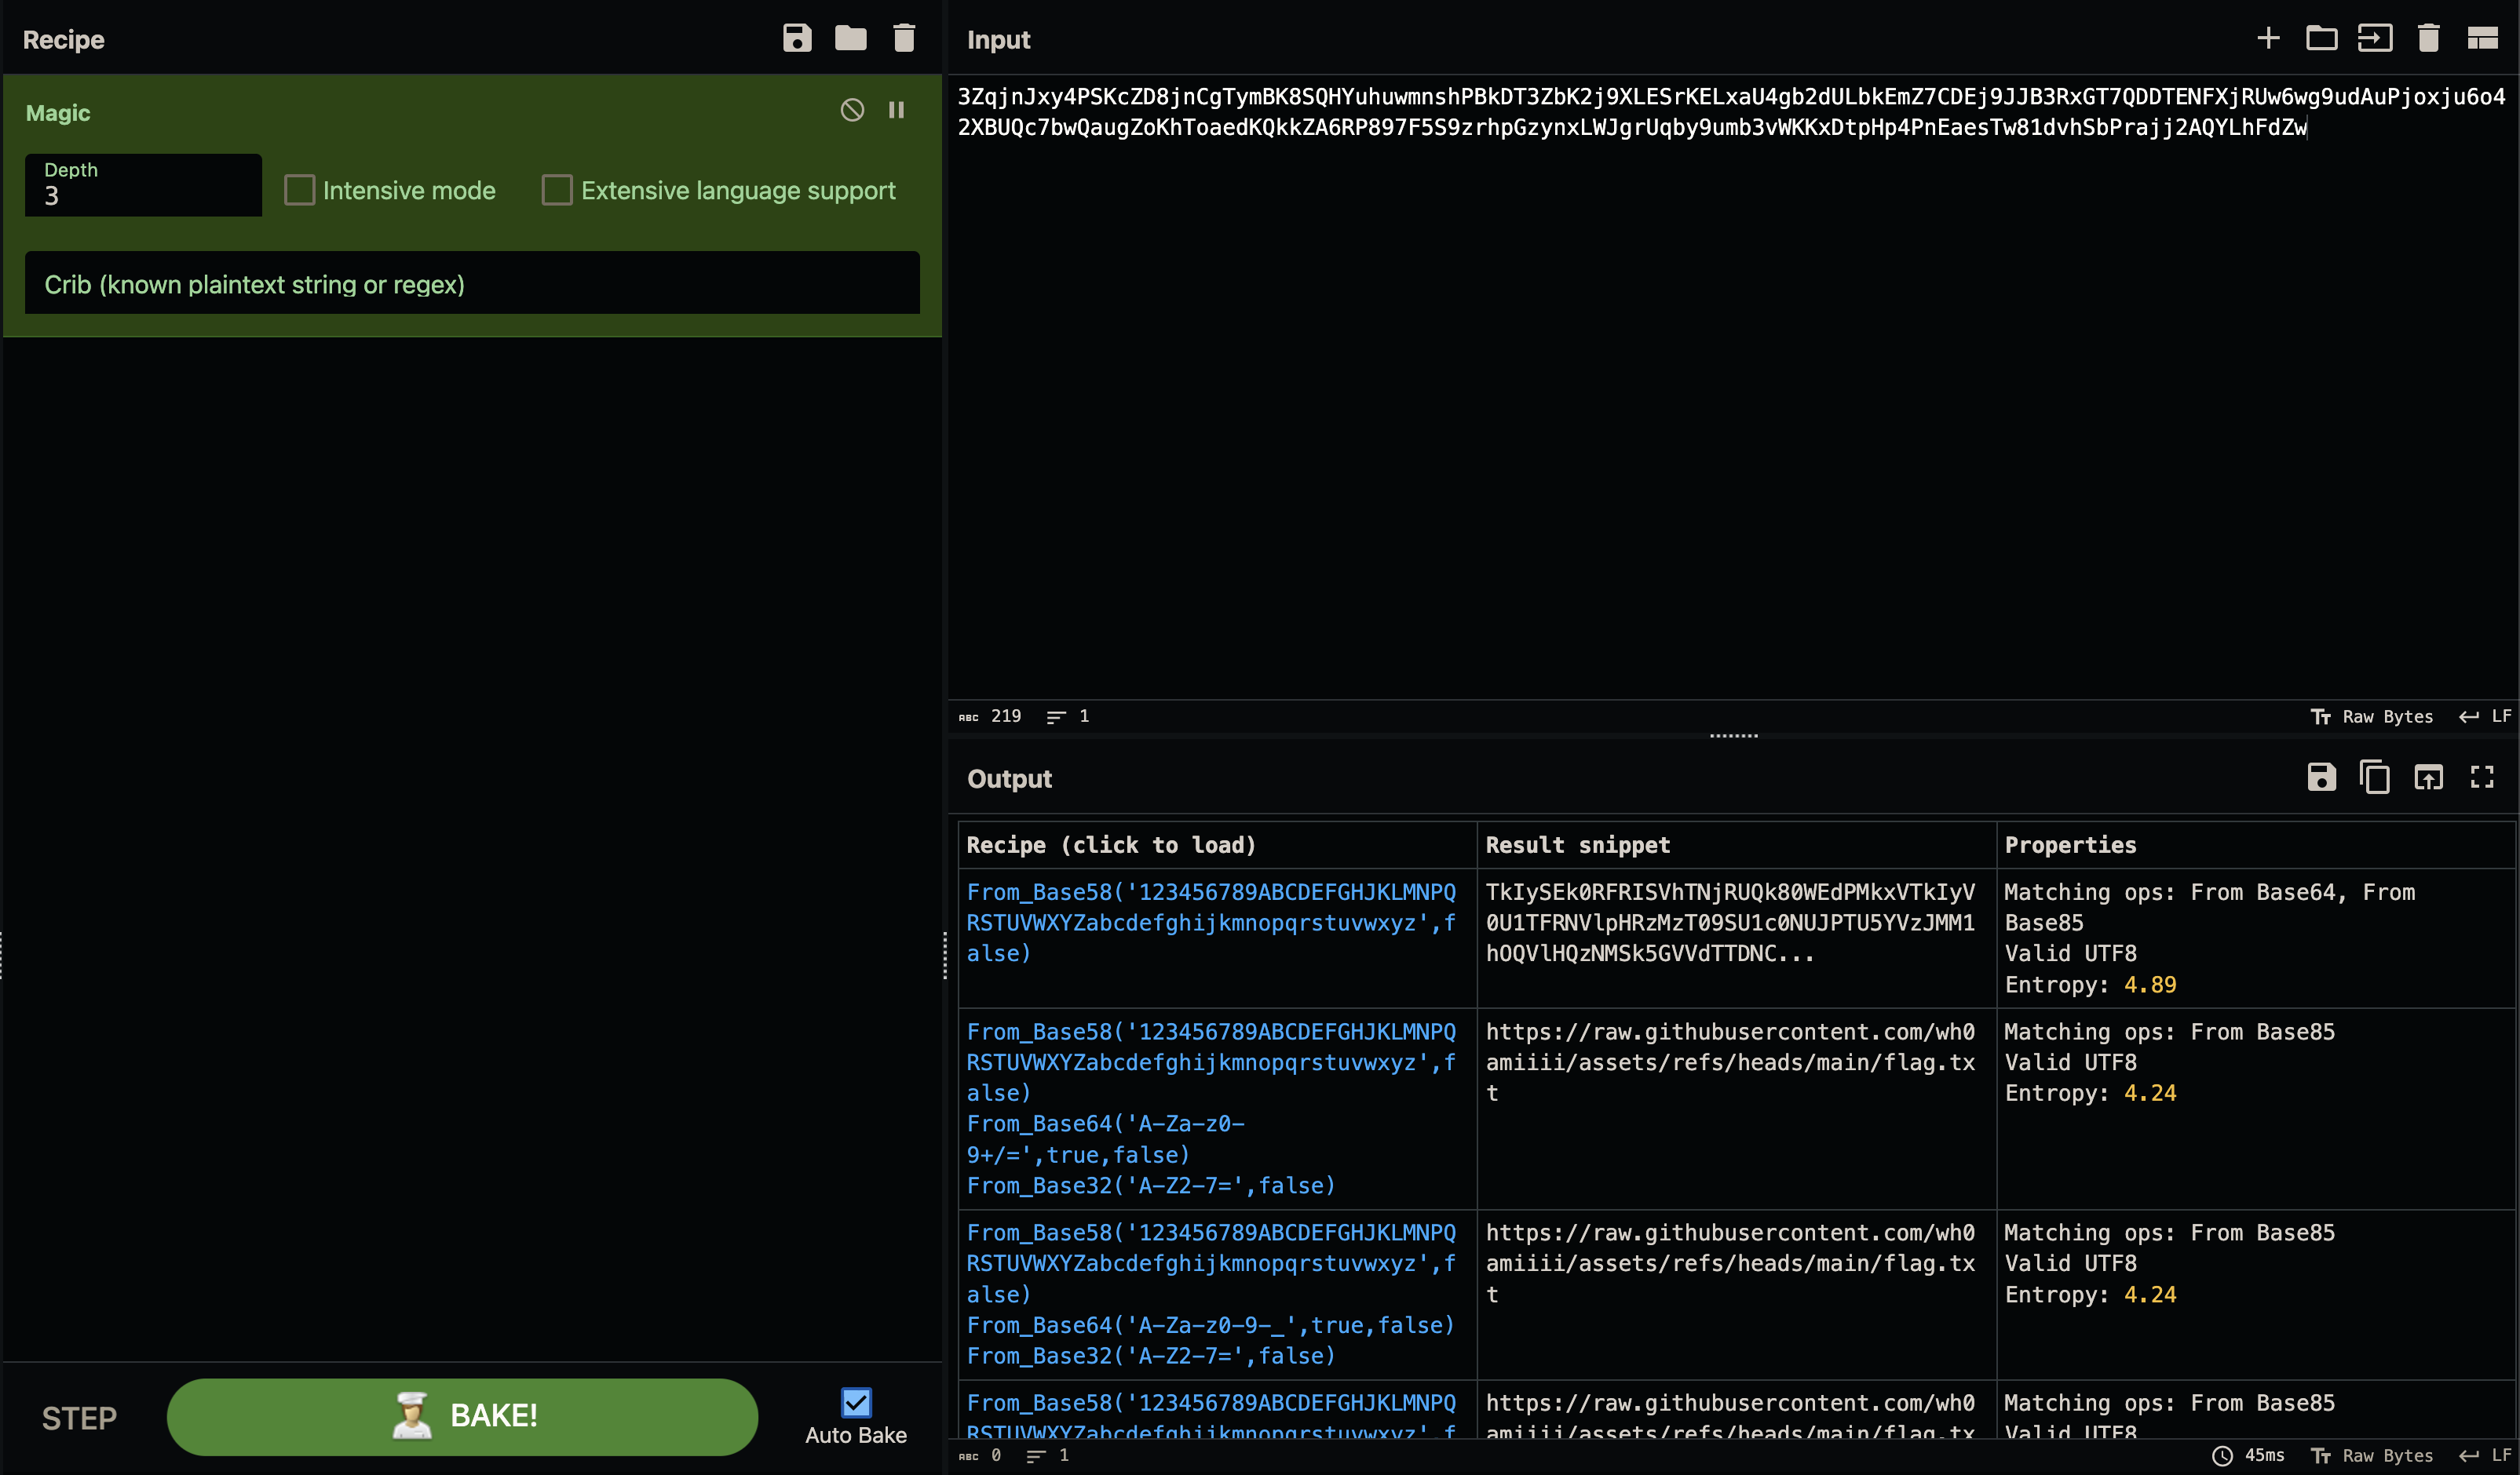The height and width of the screenshot is (1475, 2520).
Task: Clear the recipe with the trash icon
Action: click(904, 39)
